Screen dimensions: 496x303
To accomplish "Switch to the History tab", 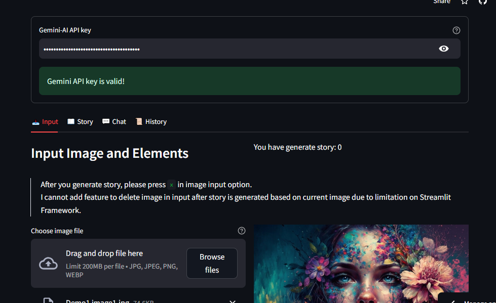I will (x=151, y=122).
